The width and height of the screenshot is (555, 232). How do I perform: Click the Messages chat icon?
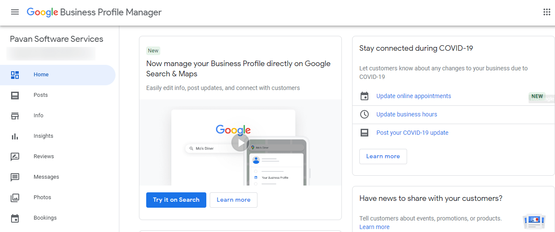tap(15, 177)
